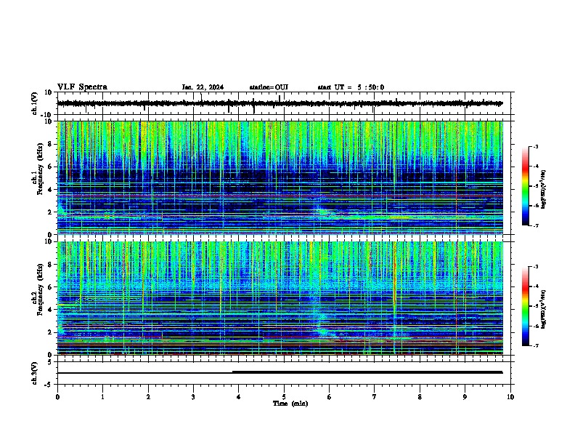The width and height of the screenshot is (575, 445).
Task: Click the '-3' value on ch.2 color bar
Action: [x=535, y=267]
